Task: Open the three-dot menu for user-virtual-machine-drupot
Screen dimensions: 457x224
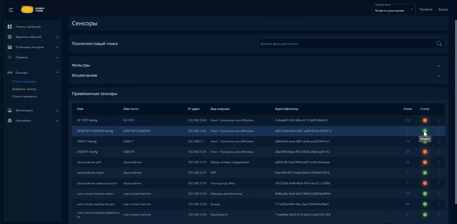Action: click(x=439, y=204)
